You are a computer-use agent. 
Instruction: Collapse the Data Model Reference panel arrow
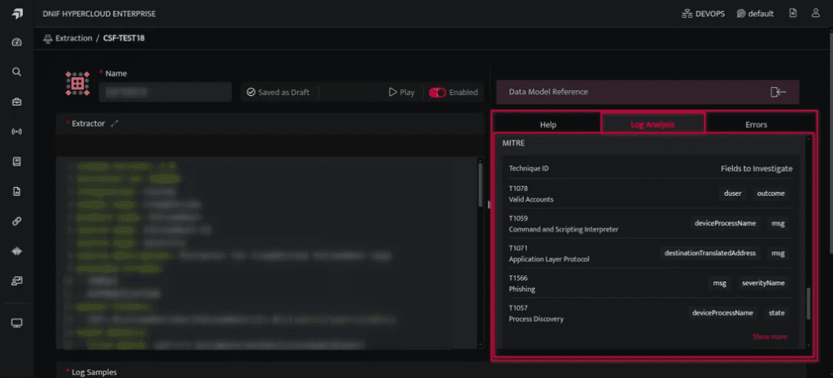pos(778,92)
